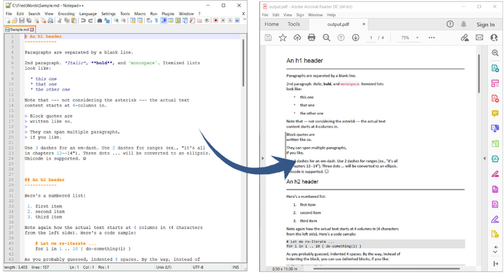Viewport: 504px width, 275px height.
Task: Click the Paste icon in Notepad++ toolbar
Action: click(x=74, y=20)
